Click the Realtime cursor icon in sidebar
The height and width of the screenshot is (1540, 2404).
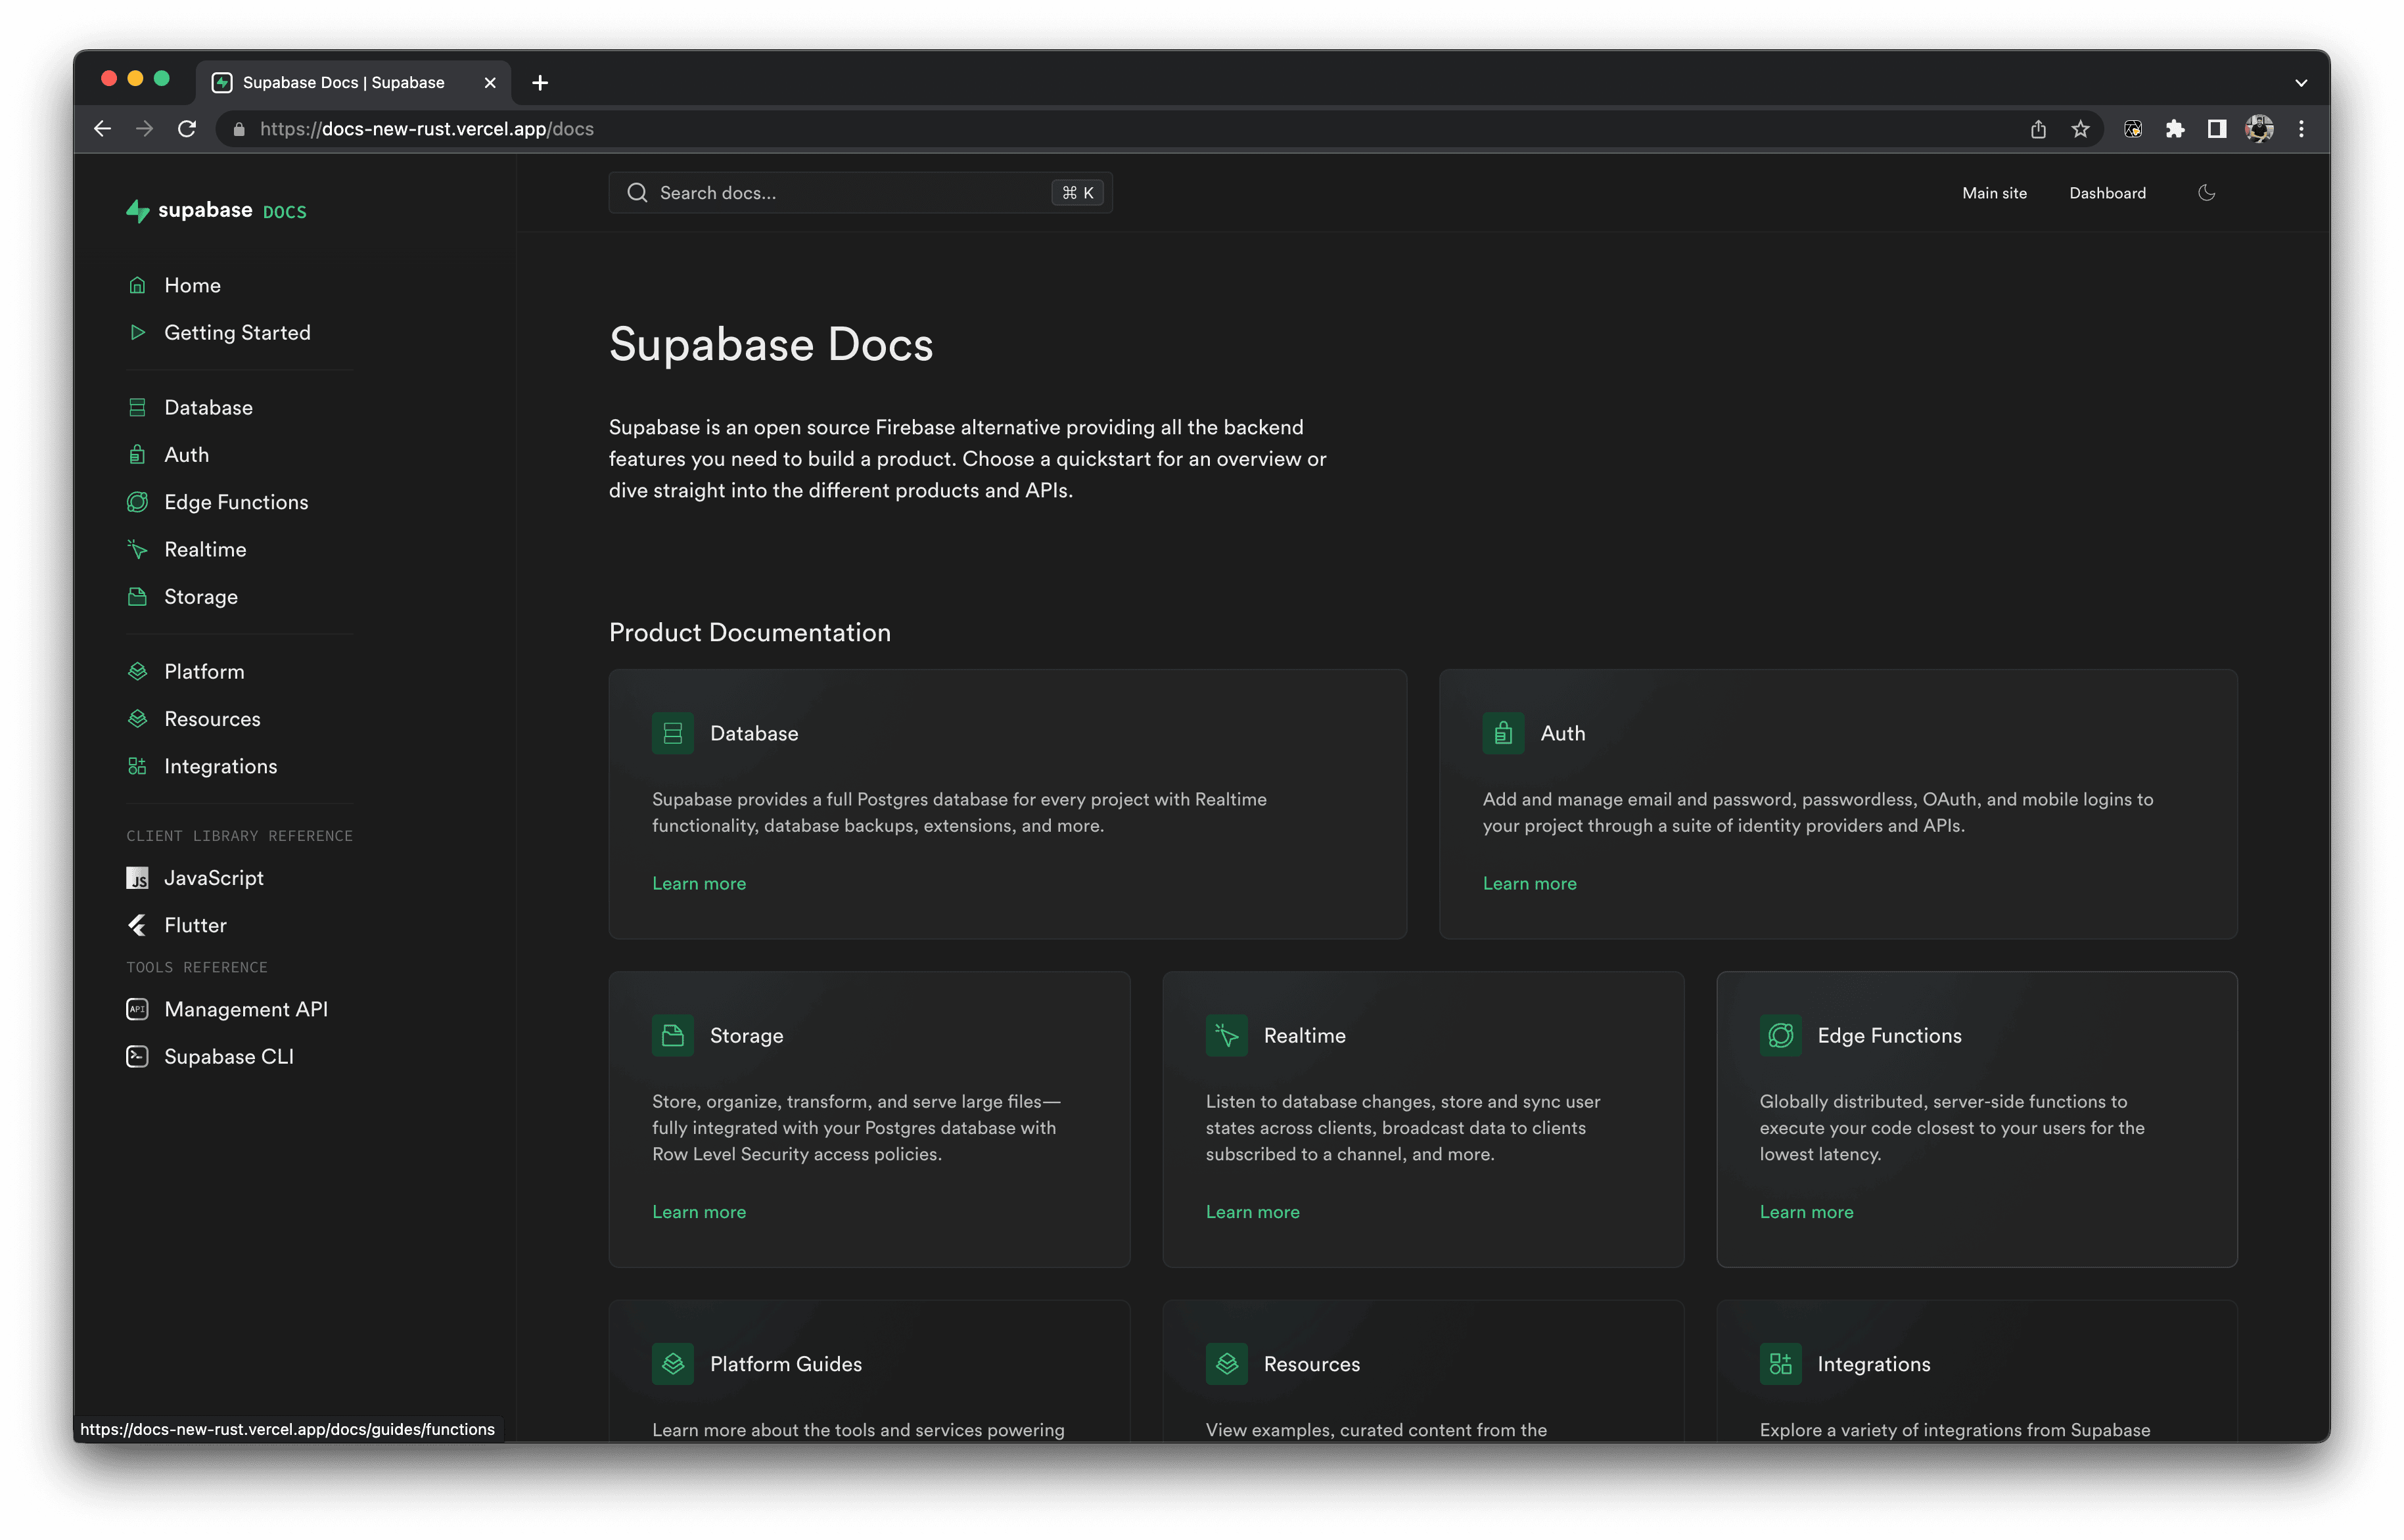[138, 549]
